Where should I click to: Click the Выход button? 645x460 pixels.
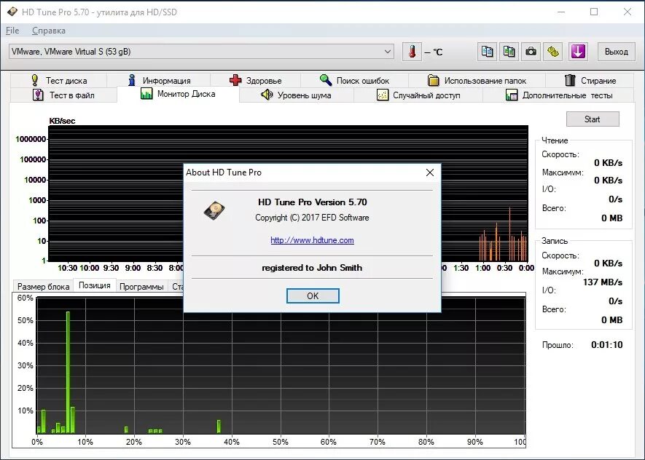pos(616,52)
